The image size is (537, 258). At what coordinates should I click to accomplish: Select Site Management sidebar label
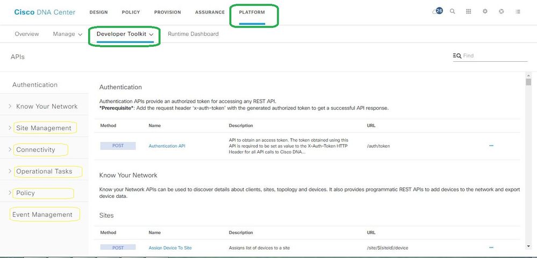click(x=44, y=128)
